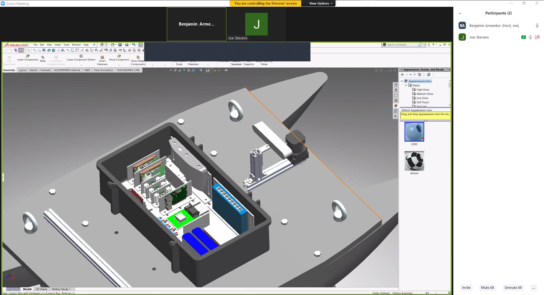Image resolution: width=544 pixels, height=295 pixels.
Task: Switch to the Sketch tab
Action: [33, 70]
